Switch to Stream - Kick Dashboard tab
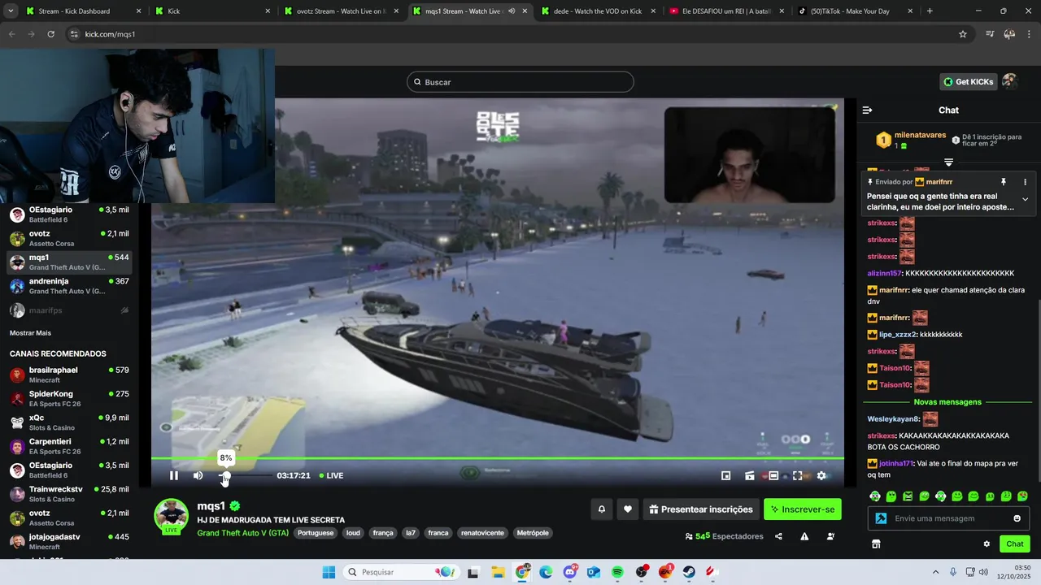Image resolution: width=1041 pixels, height=585 pixels. coord(84,11)
